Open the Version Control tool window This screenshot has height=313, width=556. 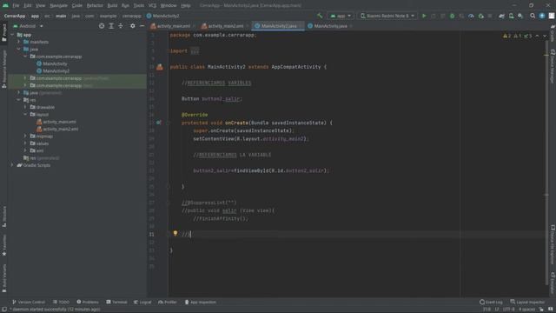29,302
